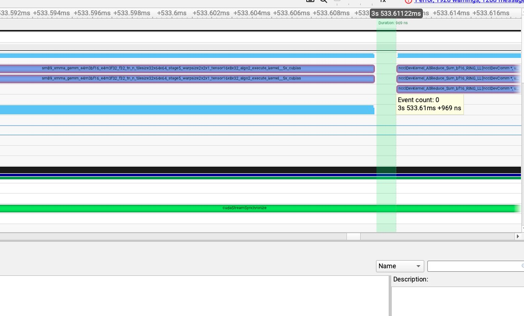Click the black bar in the timeline

tap(260, 170)
